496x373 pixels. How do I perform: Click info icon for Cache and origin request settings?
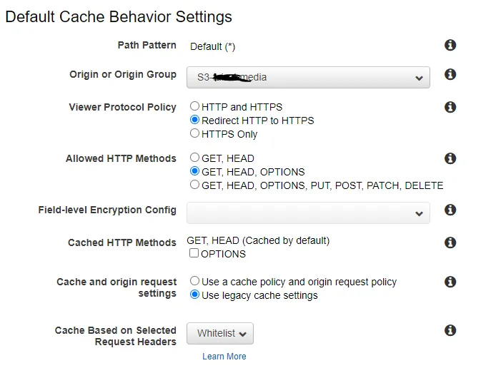coord(450,282)
